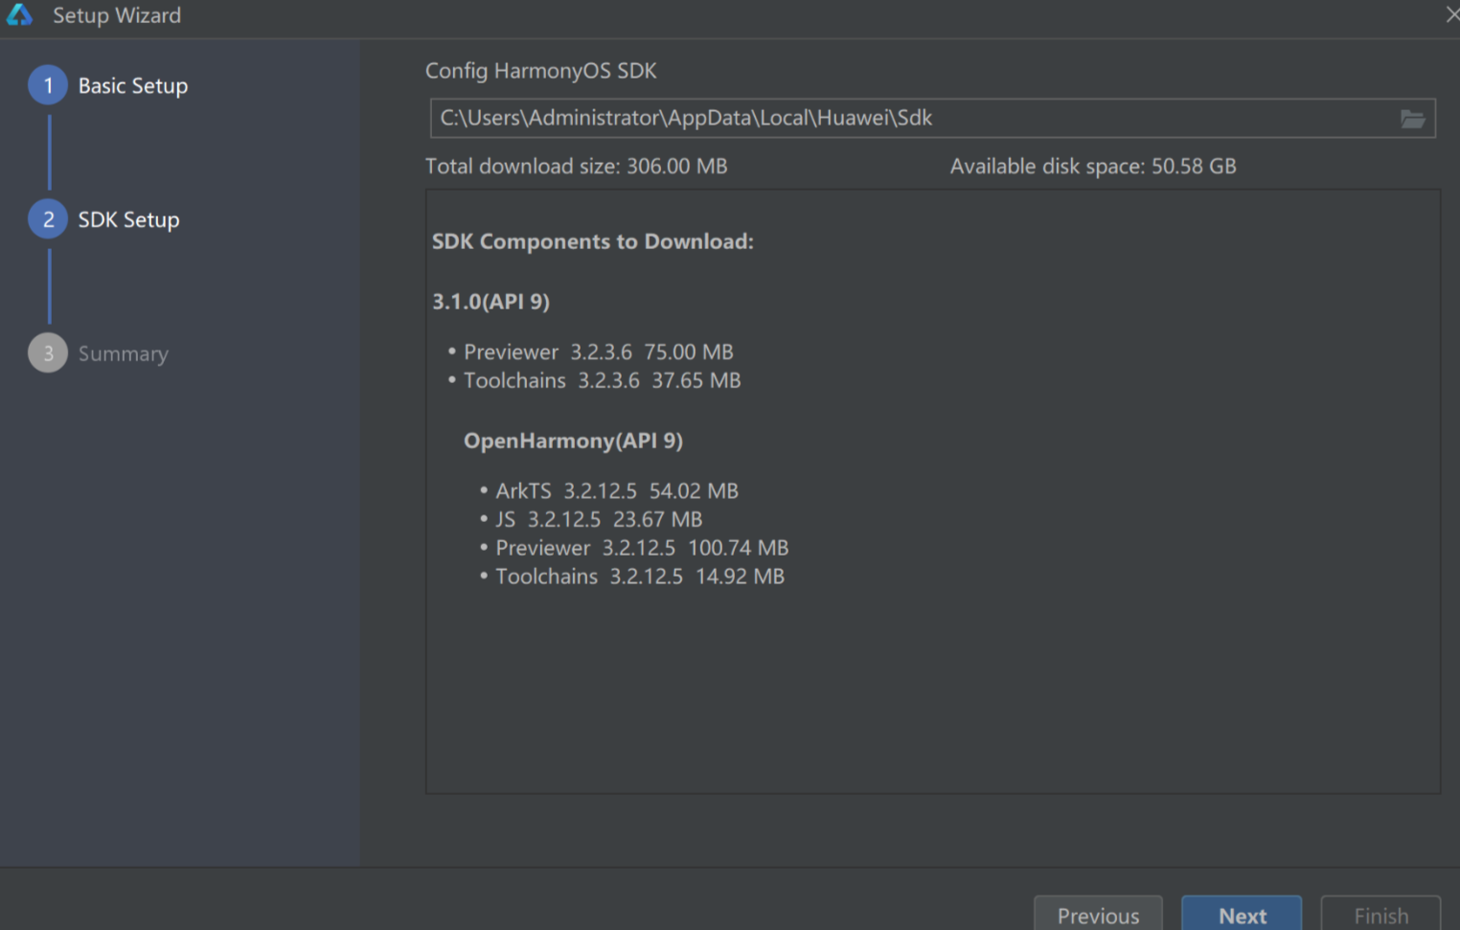This screenshot has width=1460, height=930.
Task: Select the ArkTS 3.2.12.5 component entry
Action: click(x=616, y=491)
